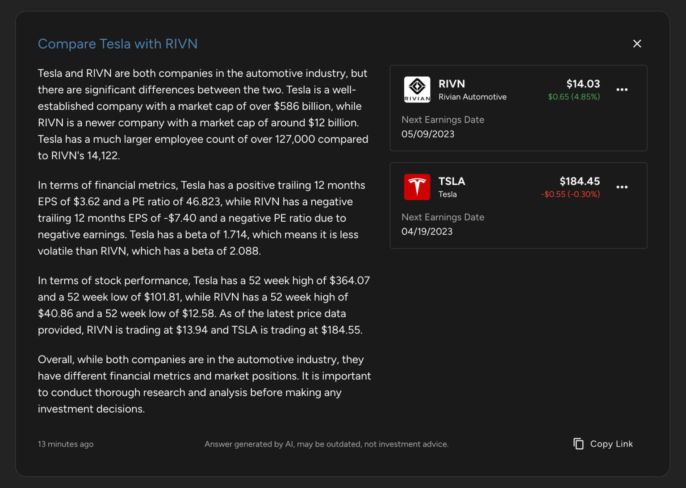Click the TSLA price of $184.45

tap(579, 181)
